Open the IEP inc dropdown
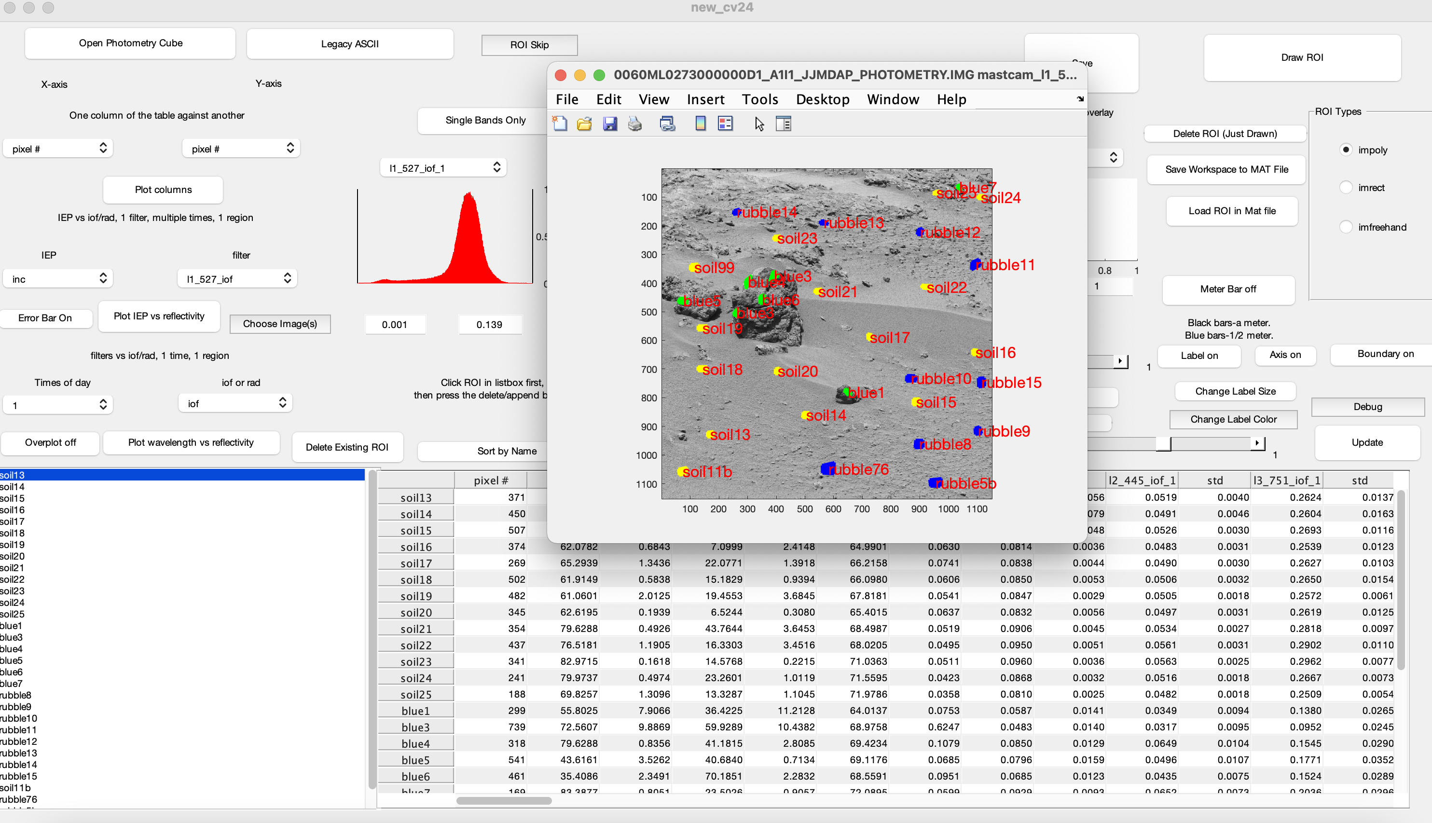 pyautogui.click(x=58, y=279)
